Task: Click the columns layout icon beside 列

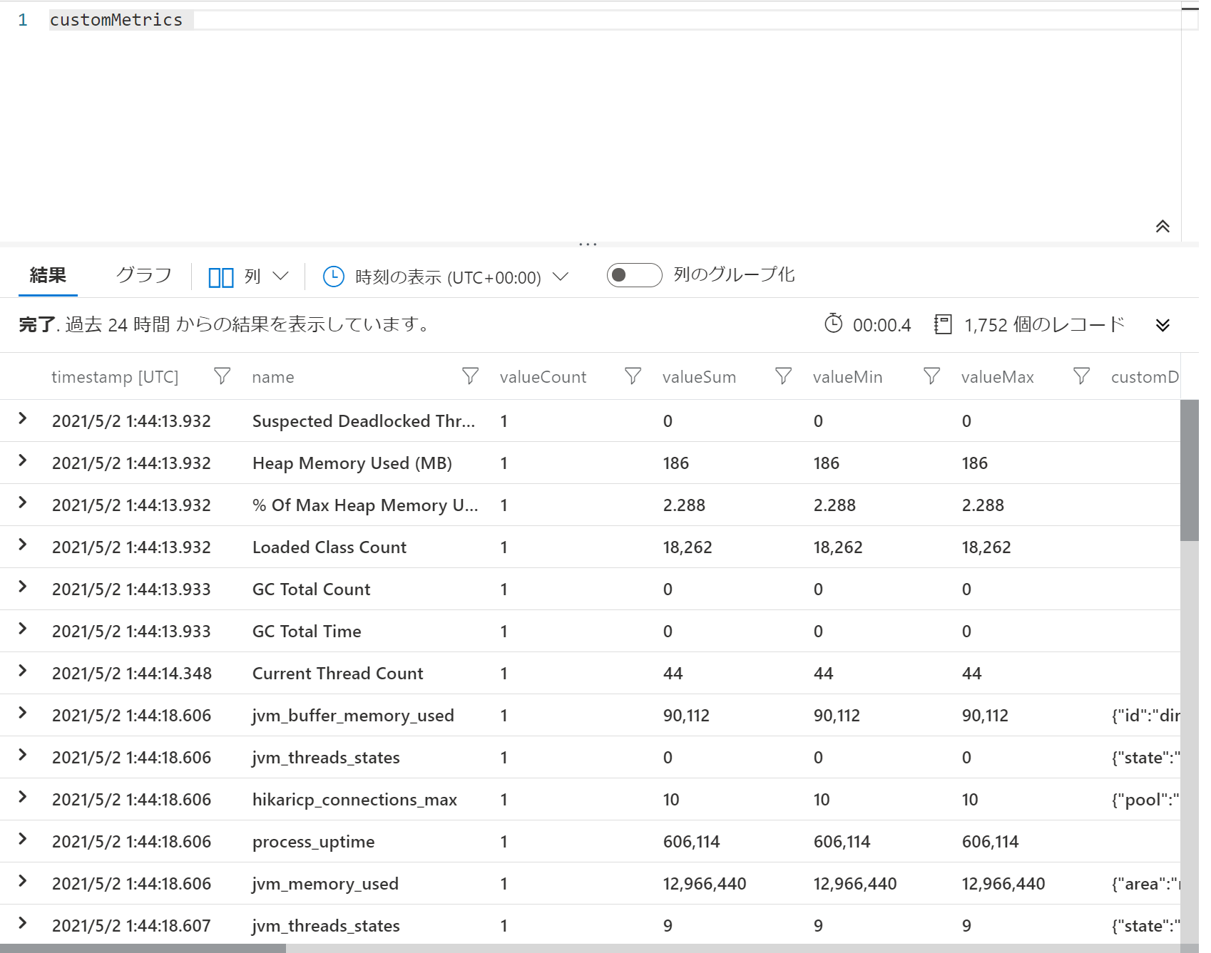Action: pyautogui.click(x=221, y=276)
